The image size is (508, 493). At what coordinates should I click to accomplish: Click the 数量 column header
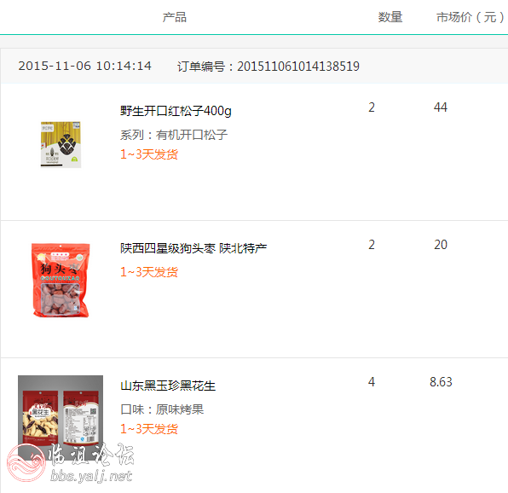coord(390,17)
